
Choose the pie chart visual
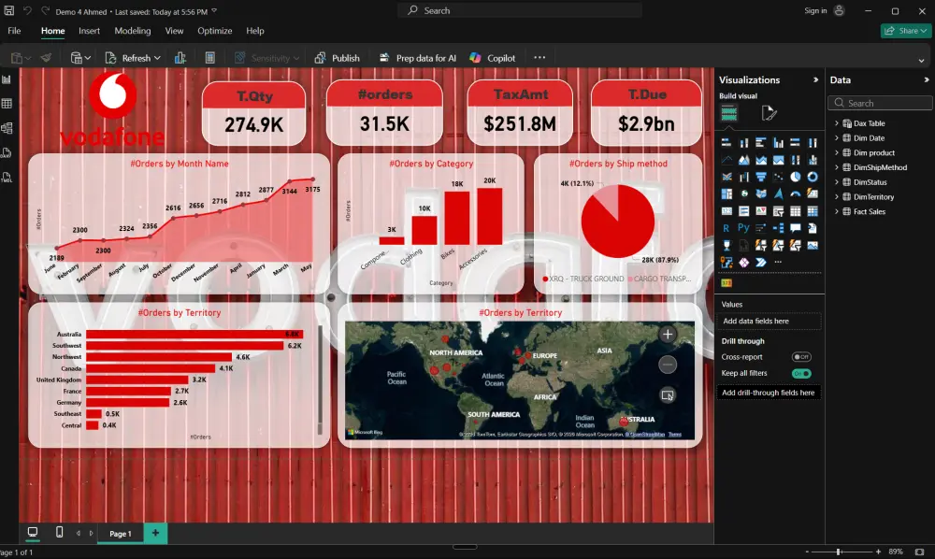[x=795, y=177]
